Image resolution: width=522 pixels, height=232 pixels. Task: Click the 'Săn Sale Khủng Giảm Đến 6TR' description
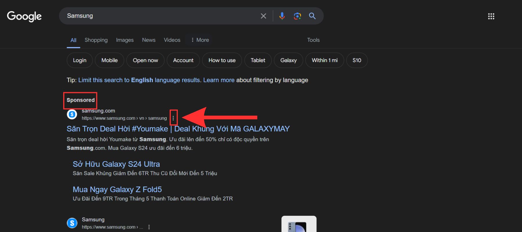145,173
